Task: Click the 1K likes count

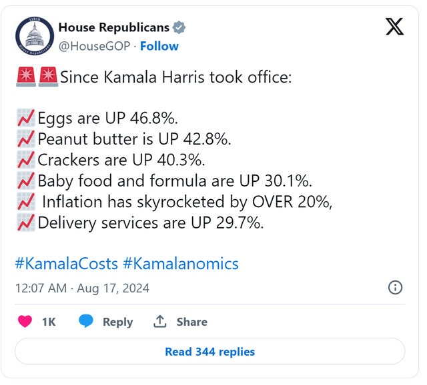Action: (49, 322)
